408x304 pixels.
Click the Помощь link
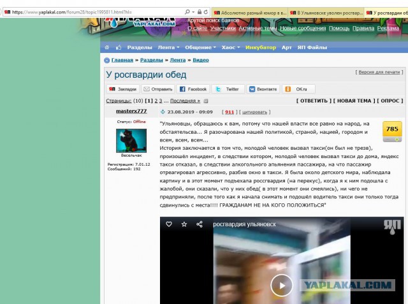(x=339, y=28)
